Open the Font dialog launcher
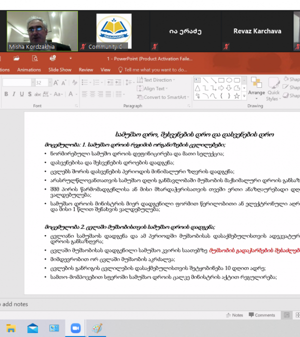The height and width of the screenshot is (337, 300). pos(76,106)
